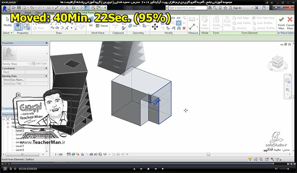The width and height of the screenshot is (297, 173).
Task: Click Cancel Mass red X
Action: [290, 23]
